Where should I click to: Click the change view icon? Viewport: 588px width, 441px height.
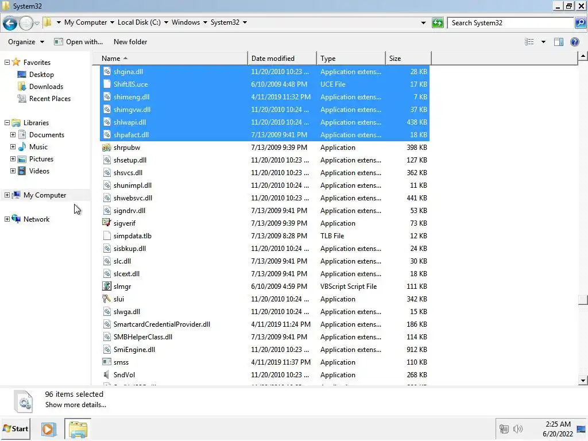[x=529, y=42]
